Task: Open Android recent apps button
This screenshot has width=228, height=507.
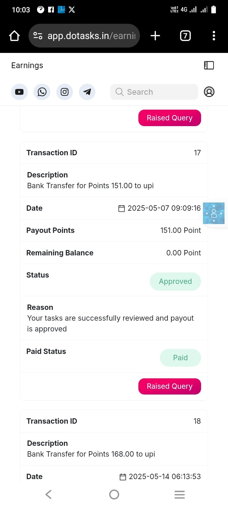Action: (180, 494)
